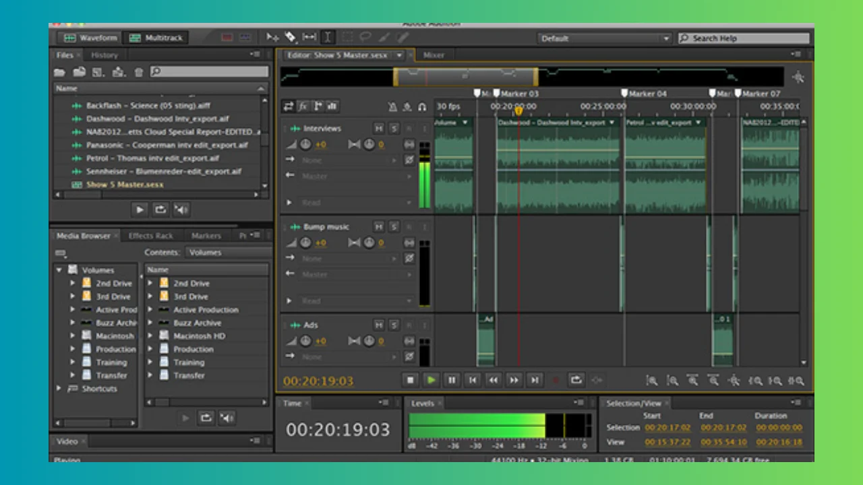Viewport: 863px width, 485px height.
Task: Click Play button in Files panel
Action: (x=140, y=209)
